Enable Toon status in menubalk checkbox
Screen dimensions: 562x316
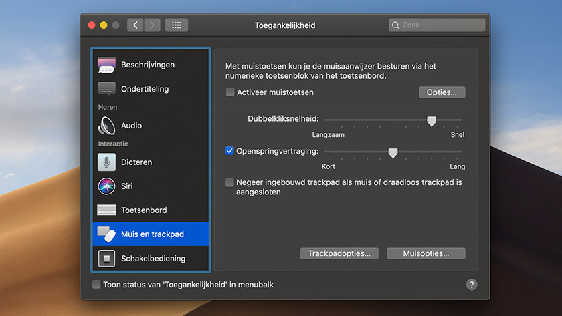coord(96,285)
